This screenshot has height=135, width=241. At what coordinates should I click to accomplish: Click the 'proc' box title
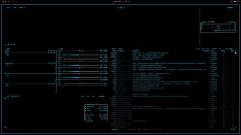coord(114,49)
